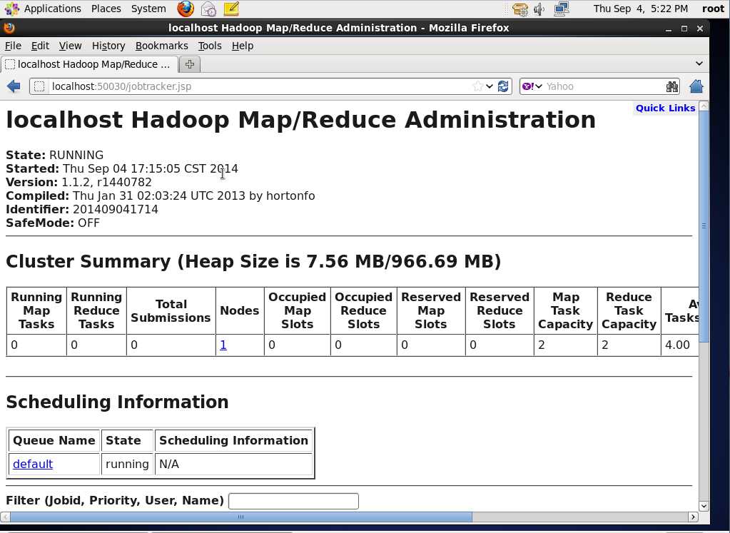Go to home page icon

[696, 86]
